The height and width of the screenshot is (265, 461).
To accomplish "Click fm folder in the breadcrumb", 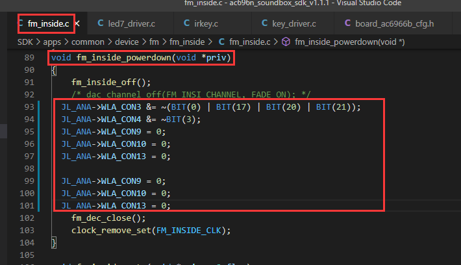I will pos(154,42).
